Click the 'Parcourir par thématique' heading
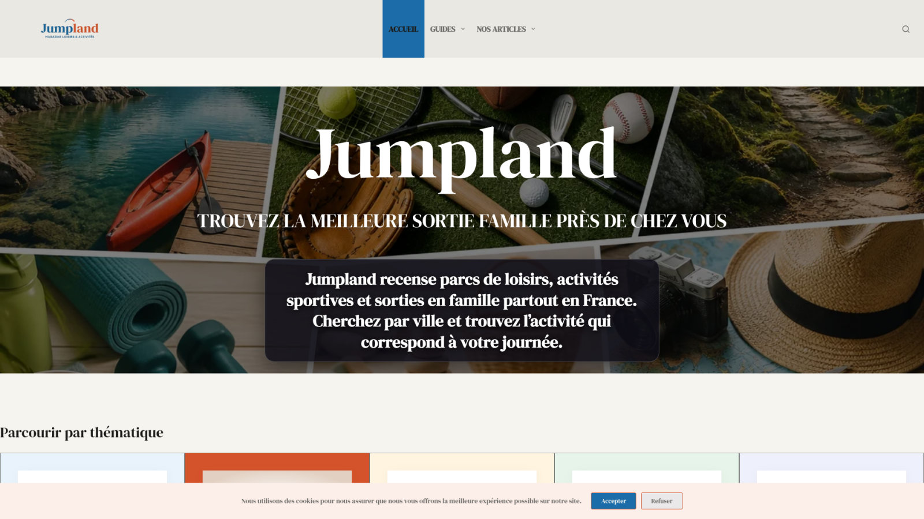This screenshot has height=519, width=924. 81,432
